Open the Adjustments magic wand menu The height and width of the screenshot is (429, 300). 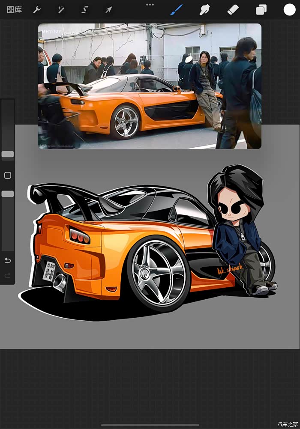[61, 10]
